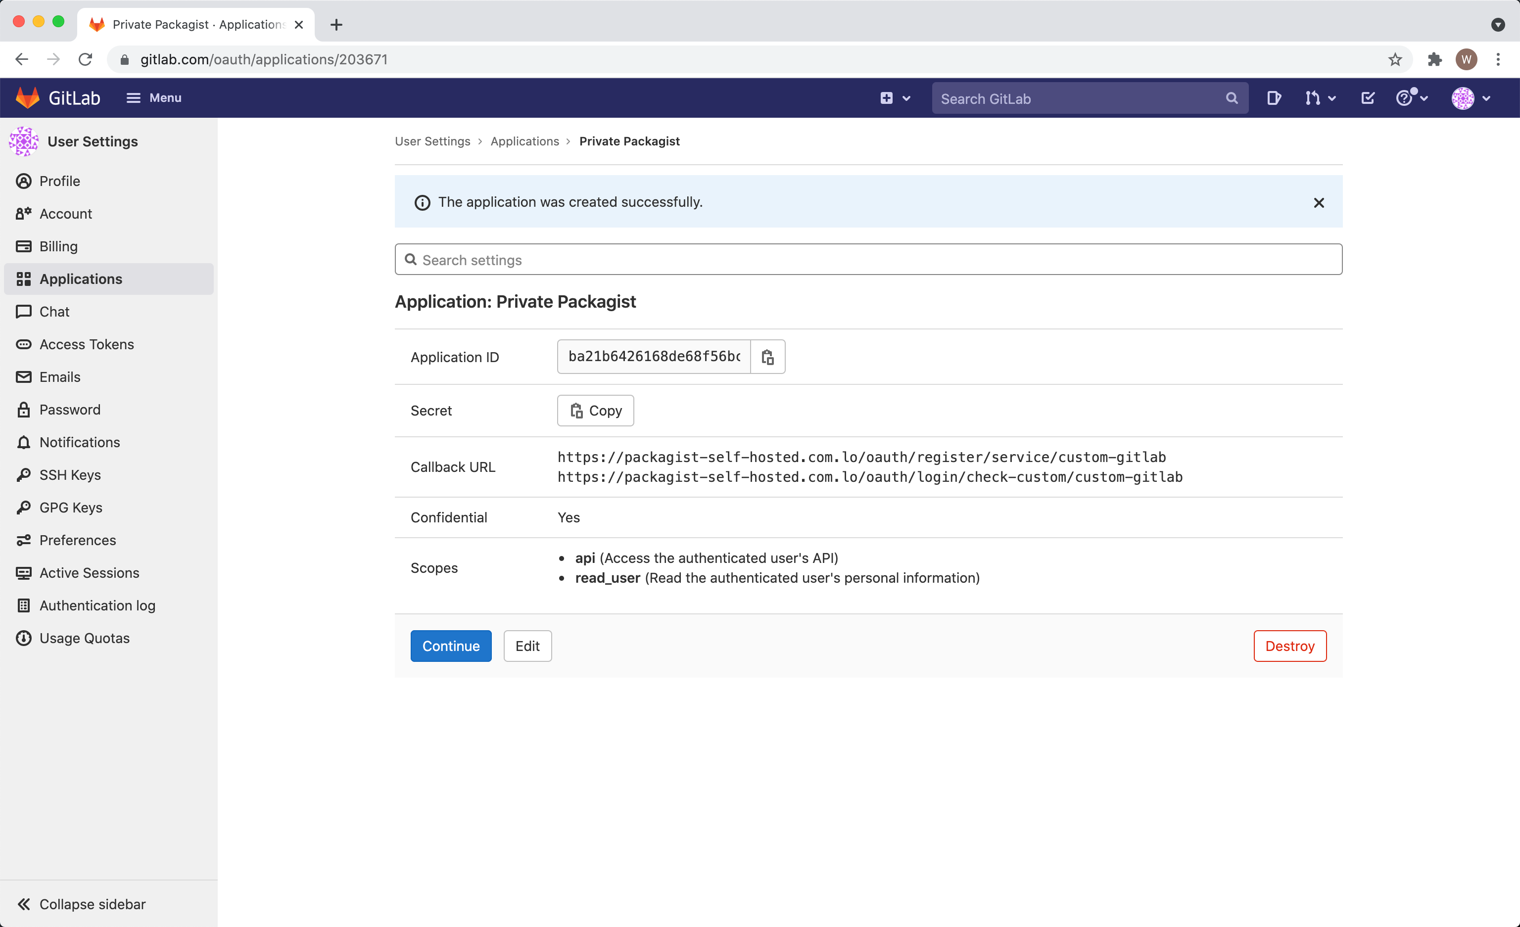This screenshot has height=927, width=1520.
Task: Click the api scope text
Action: pos(585,558)
